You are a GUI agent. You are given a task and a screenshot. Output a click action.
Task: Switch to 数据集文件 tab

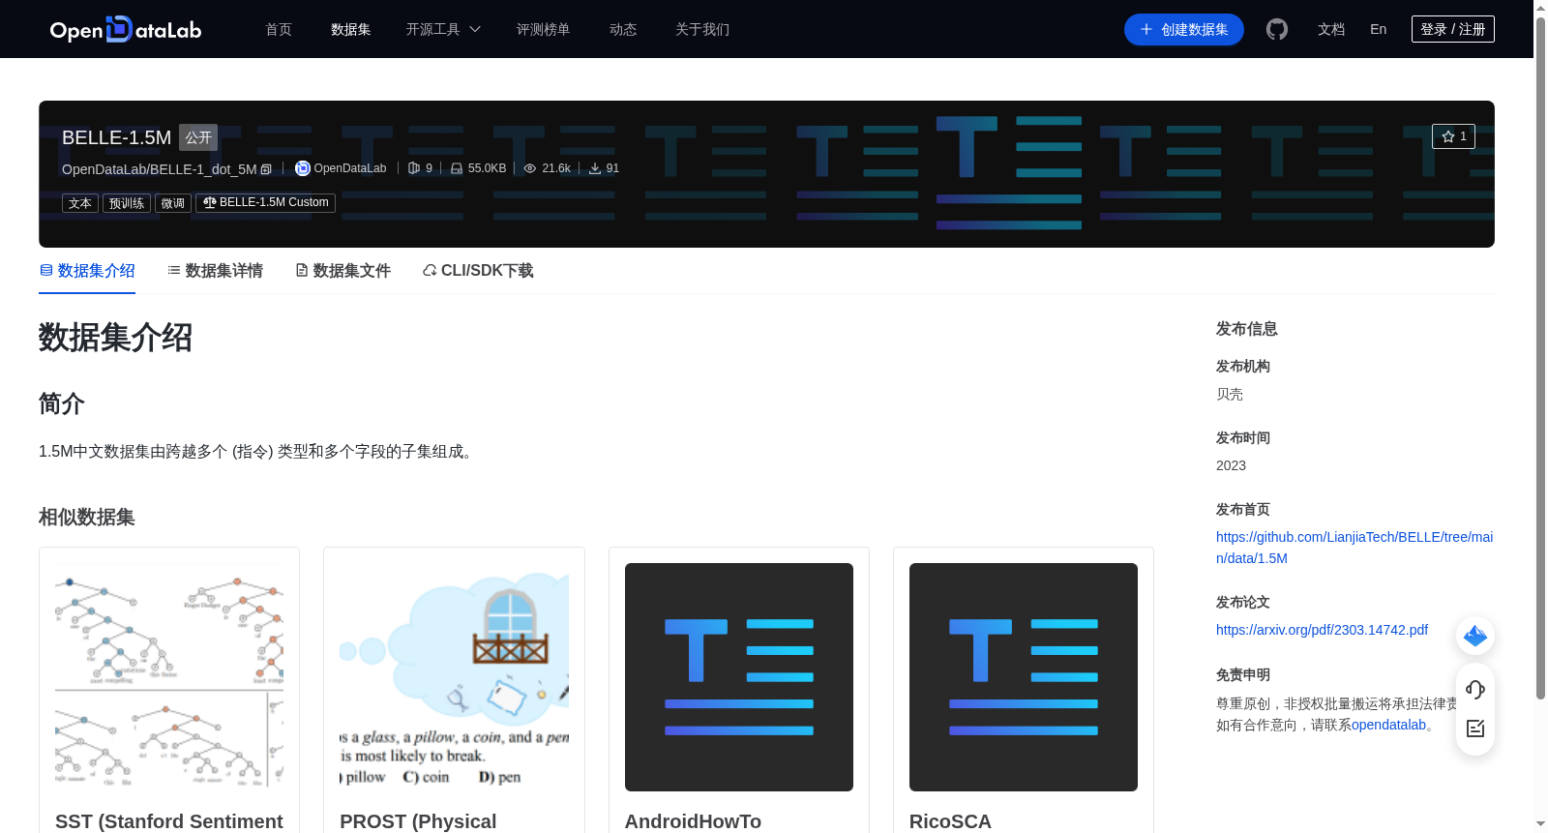pyautogui.click(x=342, y=271)
